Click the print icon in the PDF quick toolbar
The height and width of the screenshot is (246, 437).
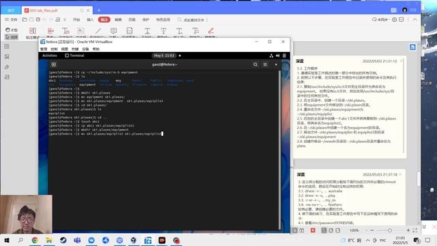38,20
